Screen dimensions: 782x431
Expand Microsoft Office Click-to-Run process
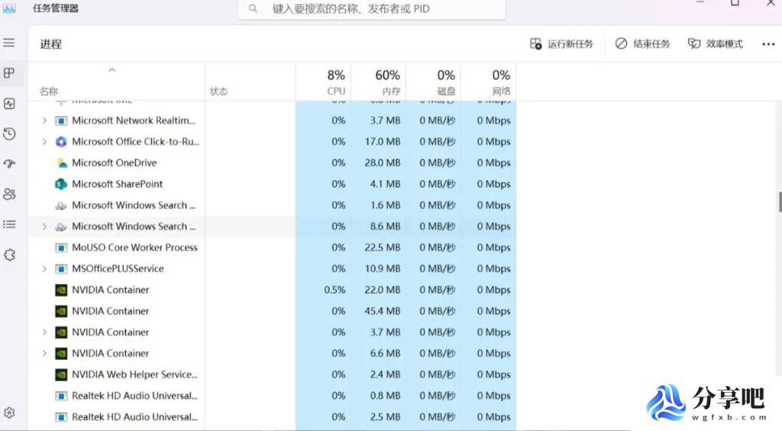point(44,142)
